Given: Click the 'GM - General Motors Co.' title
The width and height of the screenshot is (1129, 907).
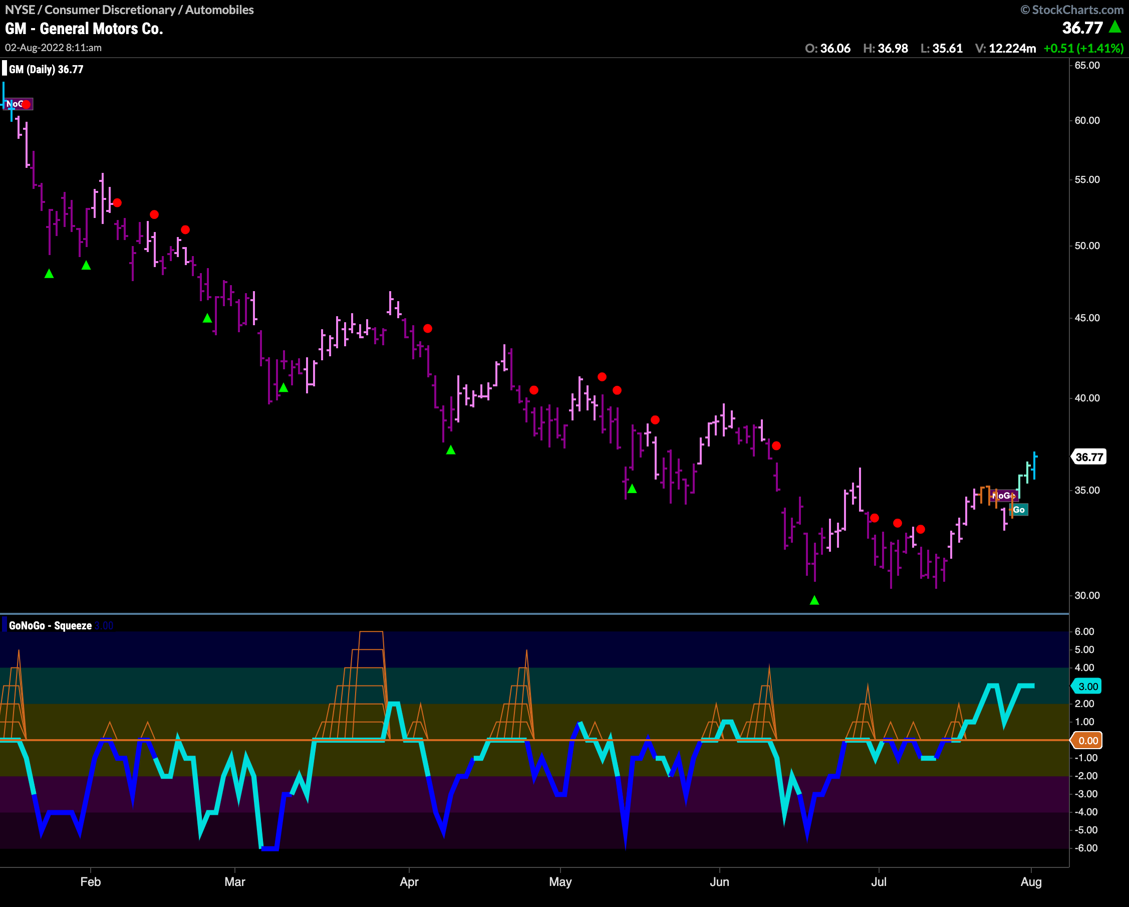Looking at the screenshot, I should tap(84, 28).
